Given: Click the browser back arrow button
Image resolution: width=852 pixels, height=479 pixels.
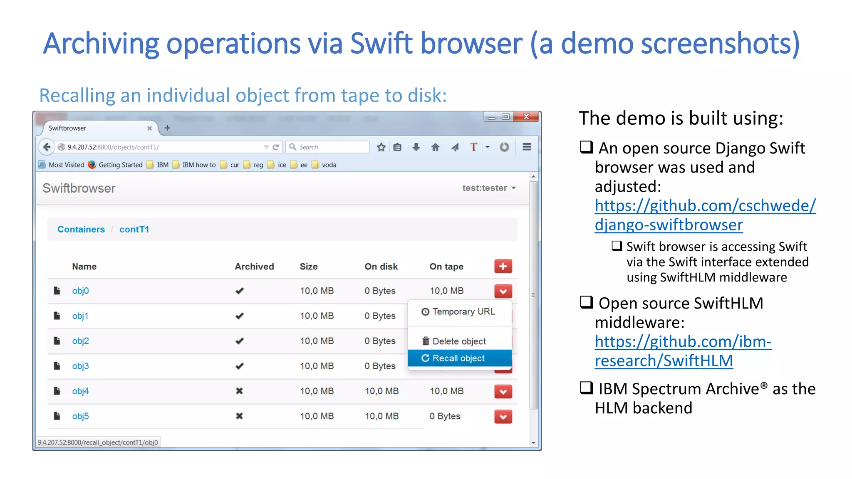Looking at the screenshot, I should 47,147.
